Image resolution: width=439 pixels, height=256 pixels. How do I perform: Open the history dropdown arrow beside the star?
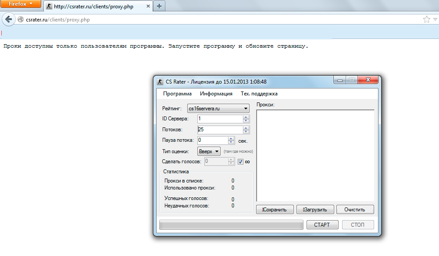pyautogui.click(x=435, y=19)
